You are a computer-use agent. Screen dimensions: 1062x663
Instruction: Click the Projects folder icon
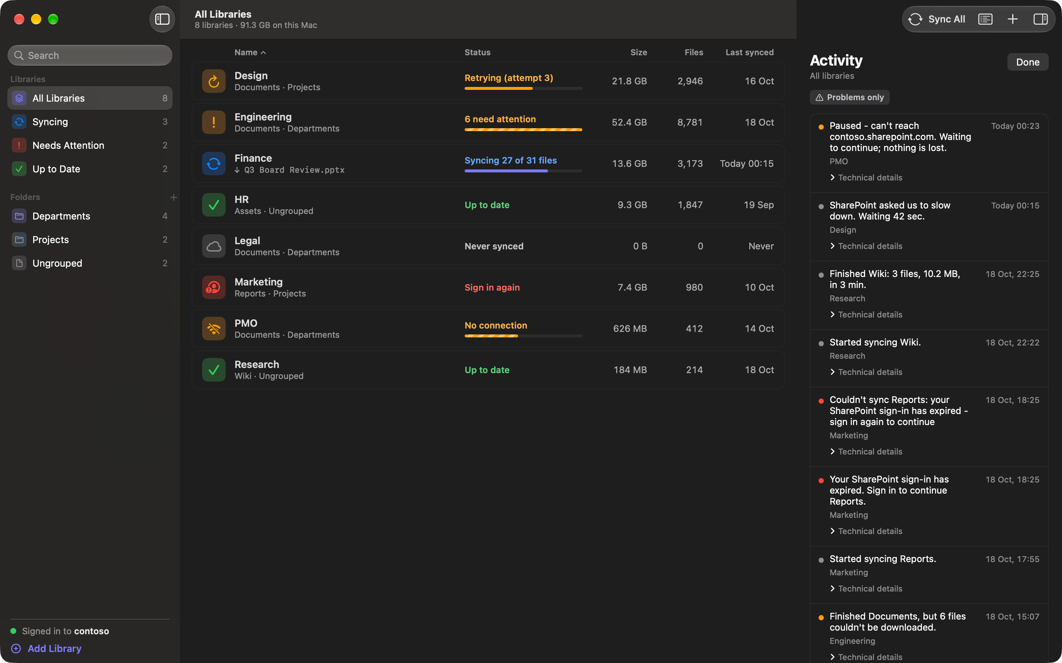tap(19, 240)
